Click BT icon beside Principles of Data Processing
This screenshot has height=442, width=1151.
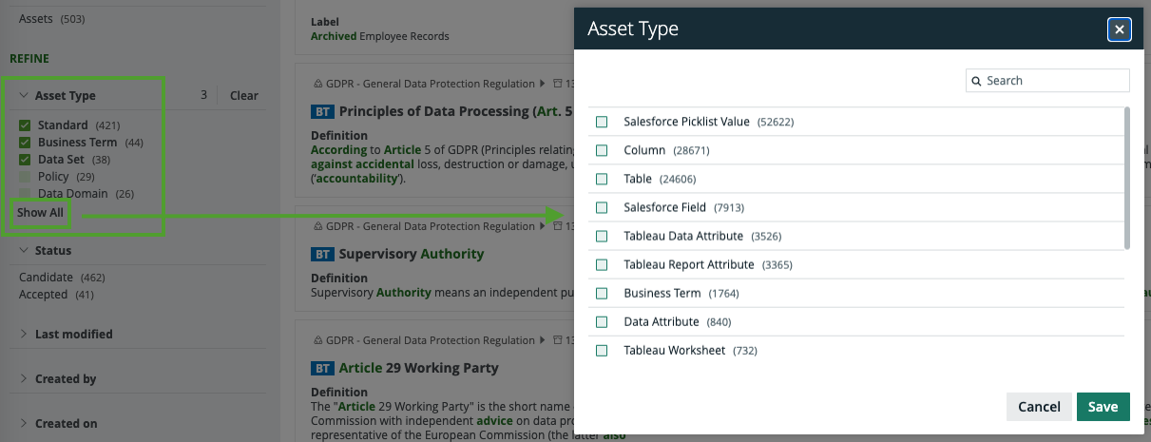point(322,112)
